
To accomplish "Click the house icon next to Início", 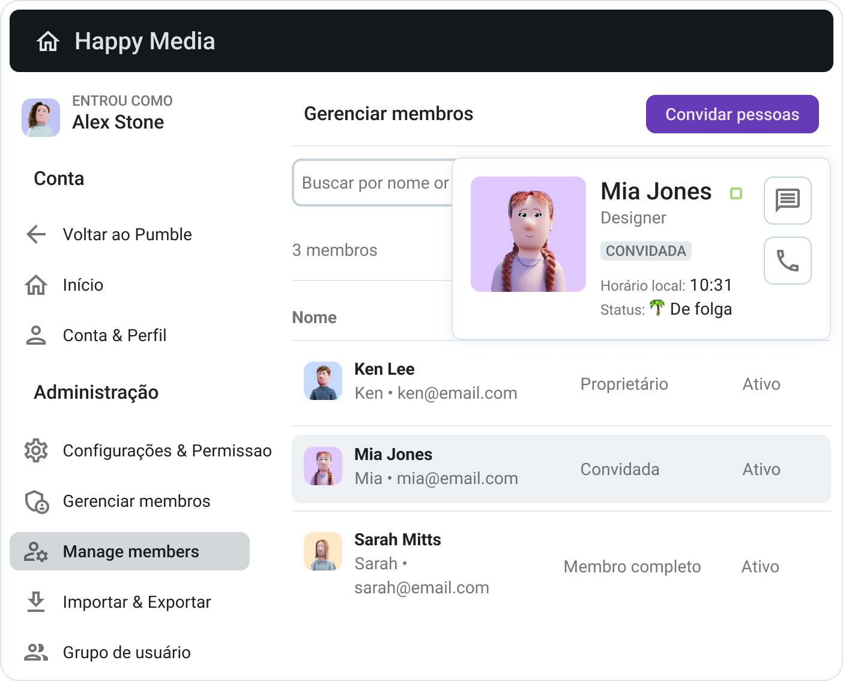I will pos(36,285).
